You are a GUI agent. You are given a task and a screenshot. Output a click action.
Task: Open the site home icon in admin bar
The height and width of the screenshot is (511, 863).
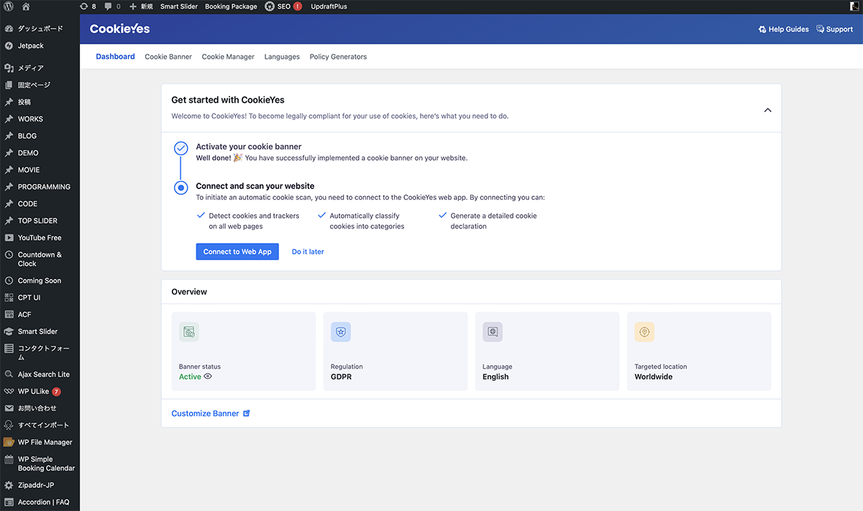[26, 6]
